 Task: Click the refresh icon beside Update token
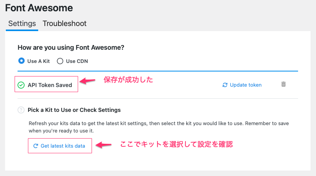click(225, 85)
